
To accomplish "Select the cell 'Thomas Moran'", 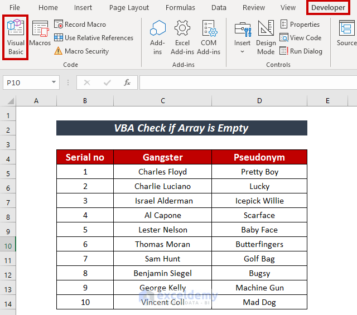I will tap(162, 244).
